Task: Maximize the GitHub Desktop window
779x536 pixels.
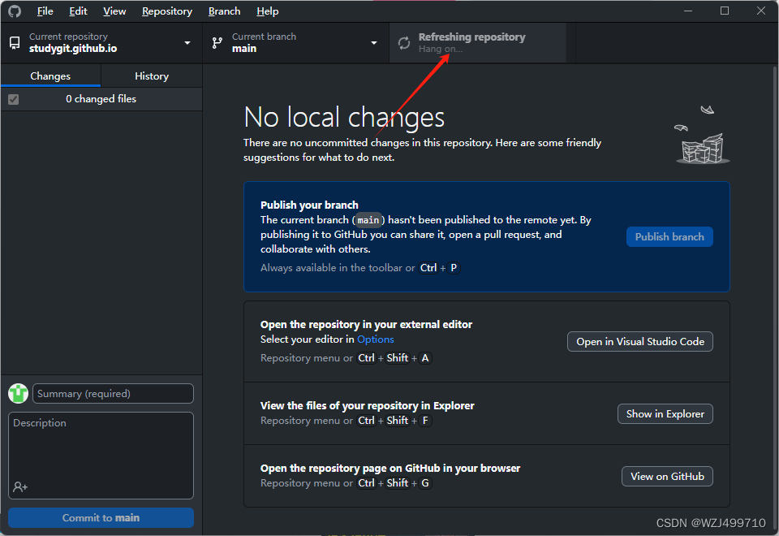Action: [x=725, y=11]
